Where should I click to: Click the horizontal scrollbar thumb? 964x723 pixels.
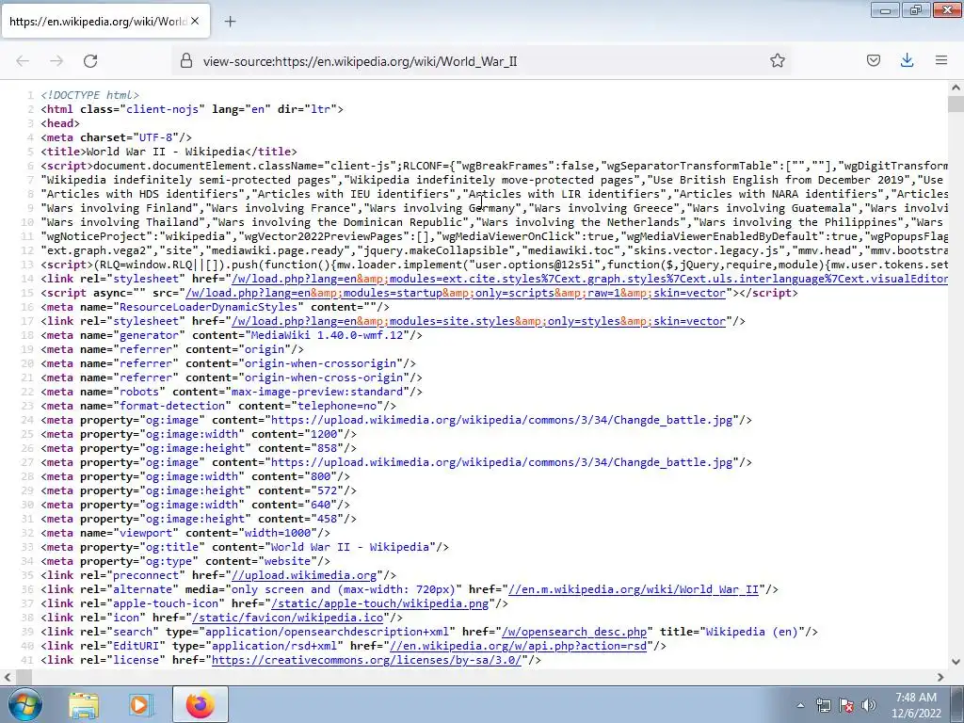coord(24,677)
